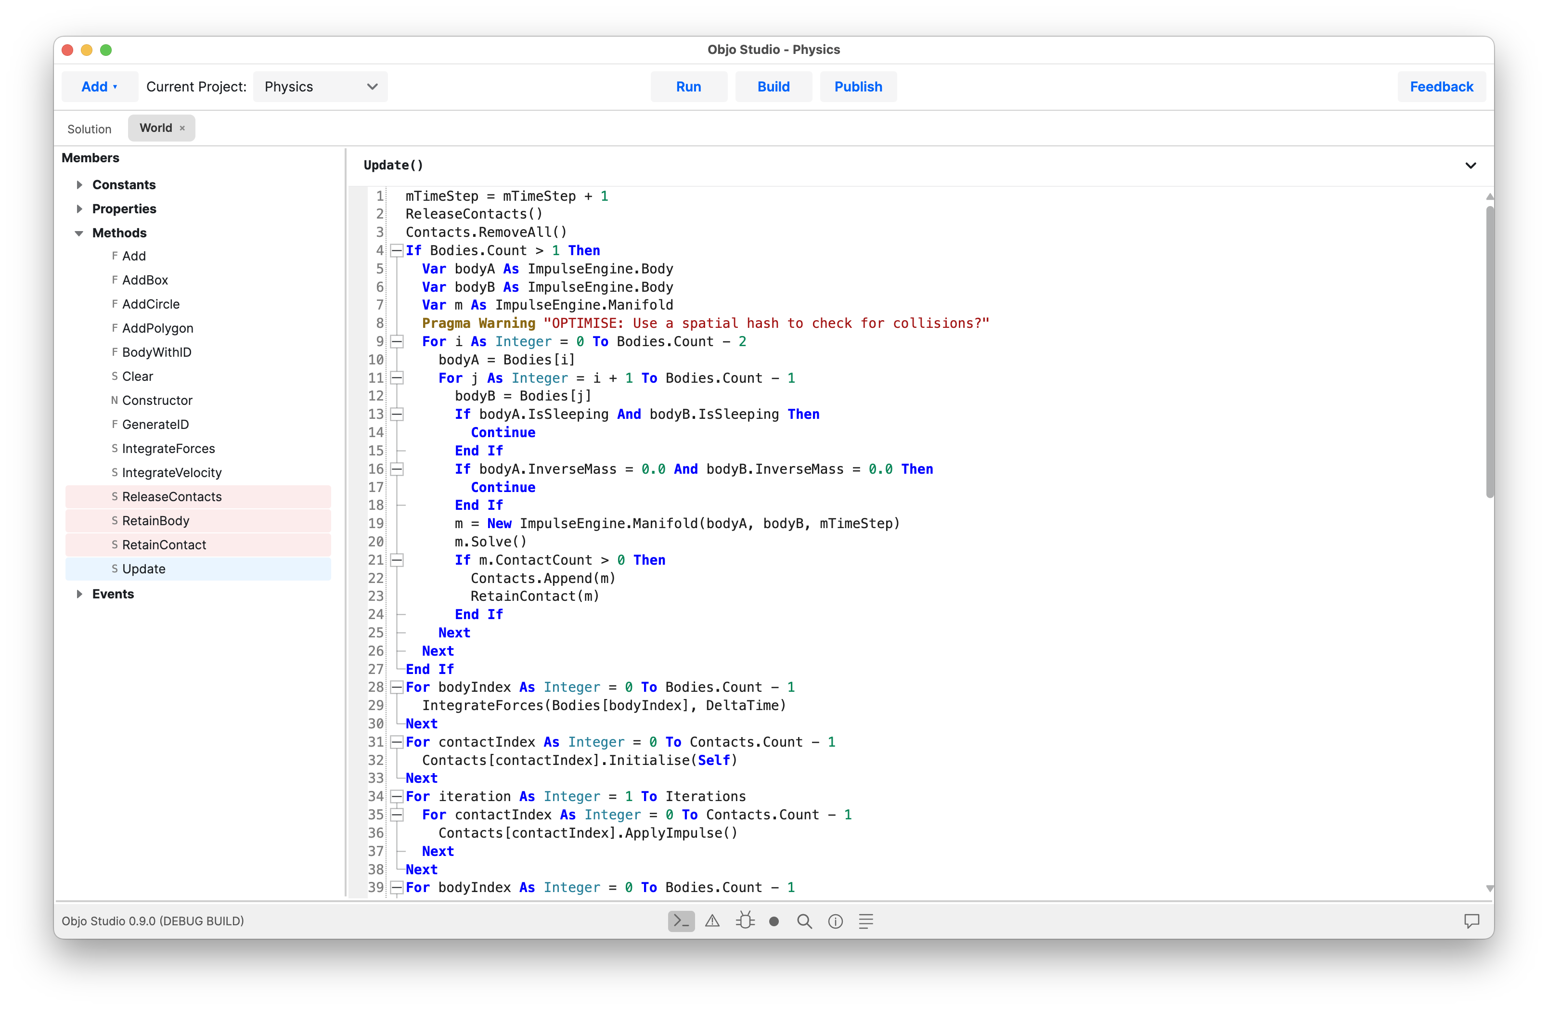Collapse the InverseMass If fold marker on line 16

click(396, 469)
